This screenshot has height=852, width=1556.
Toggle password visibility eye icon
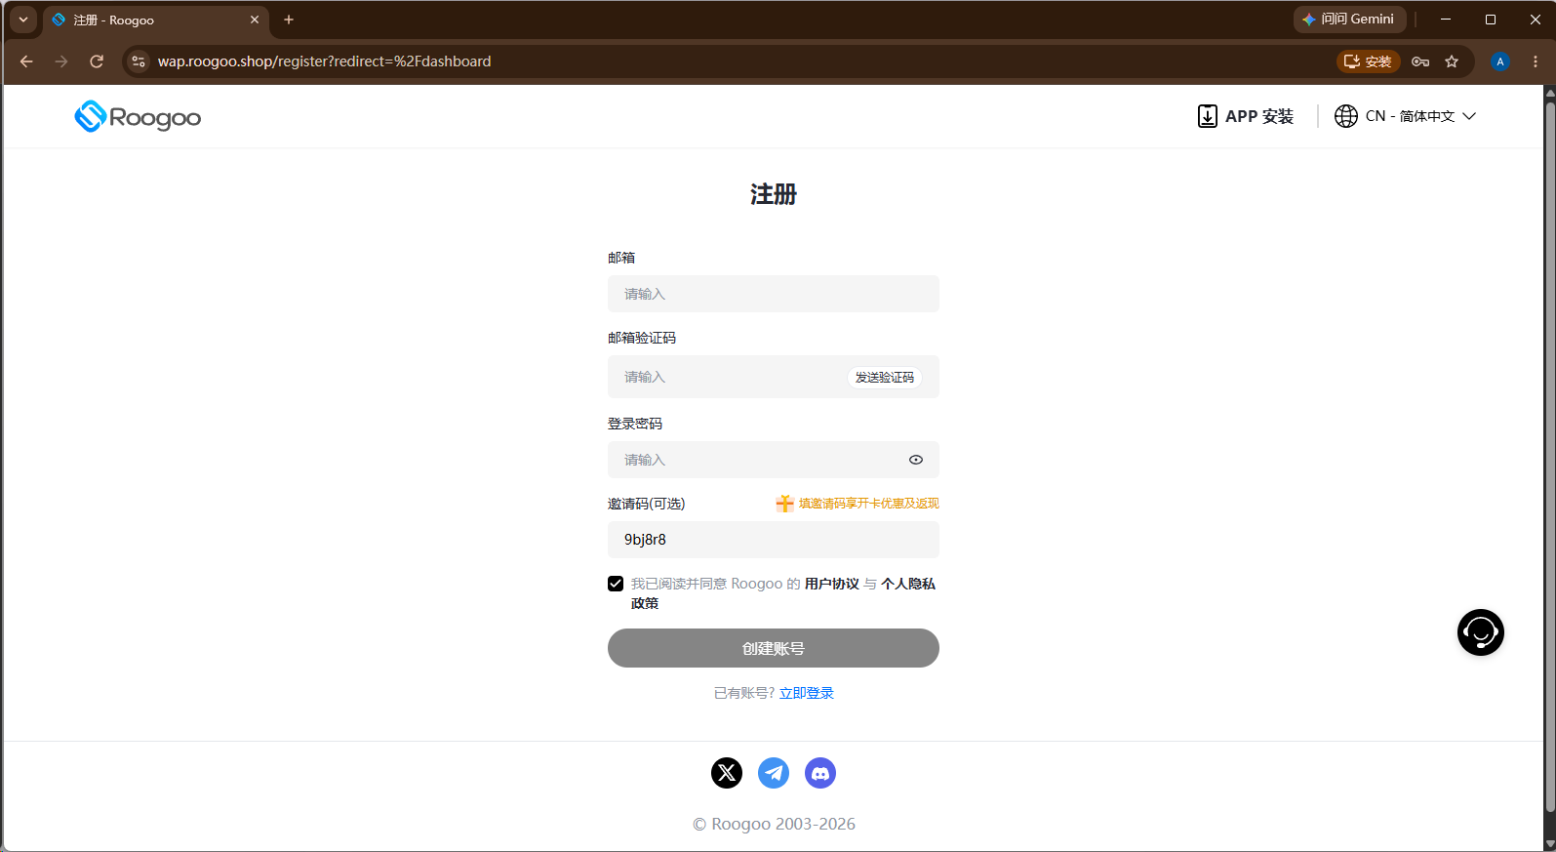coord(916,460)
